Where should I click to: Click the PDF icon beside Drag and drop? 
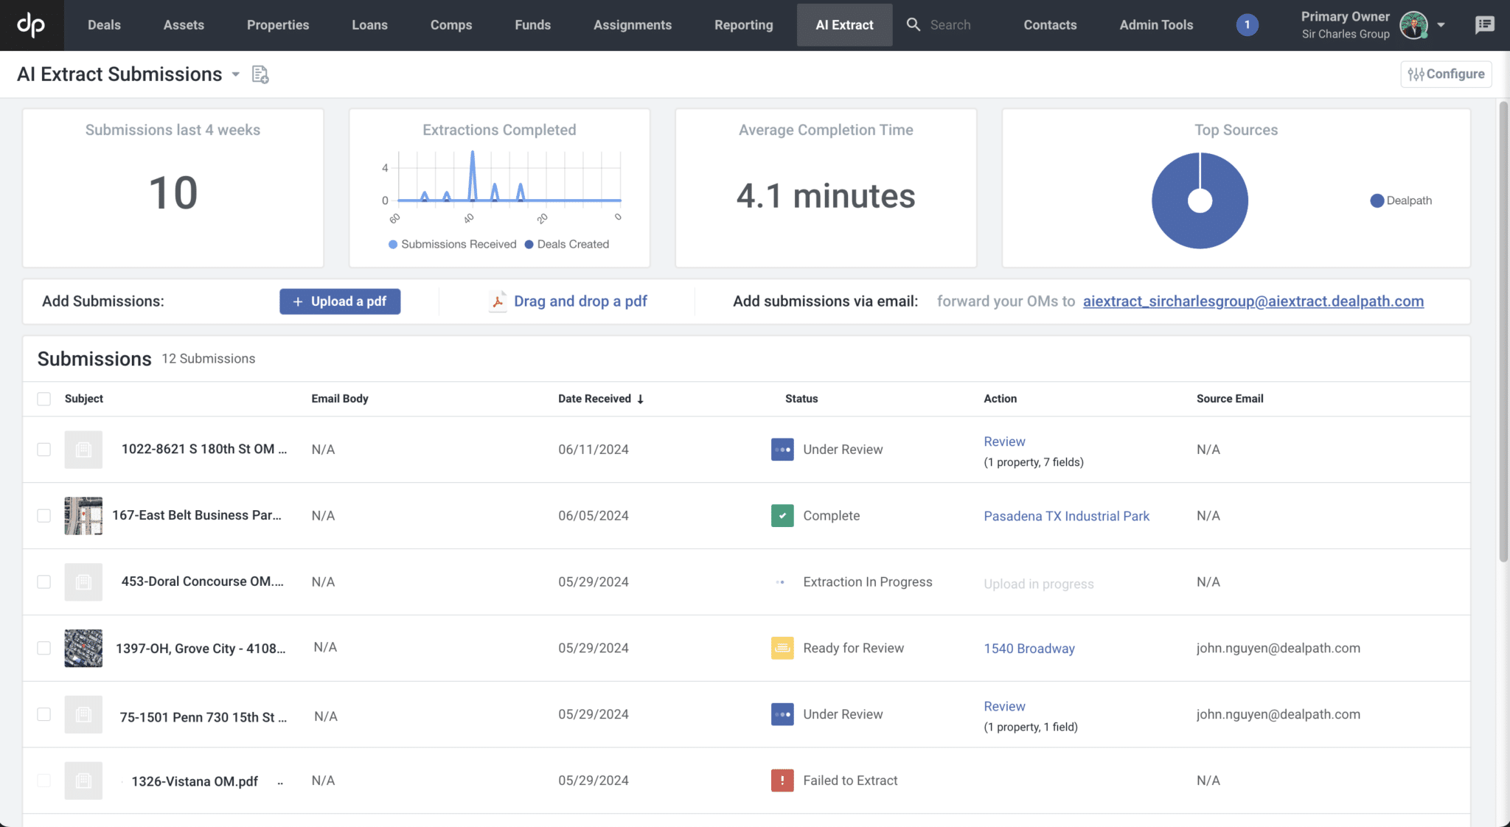498,301
